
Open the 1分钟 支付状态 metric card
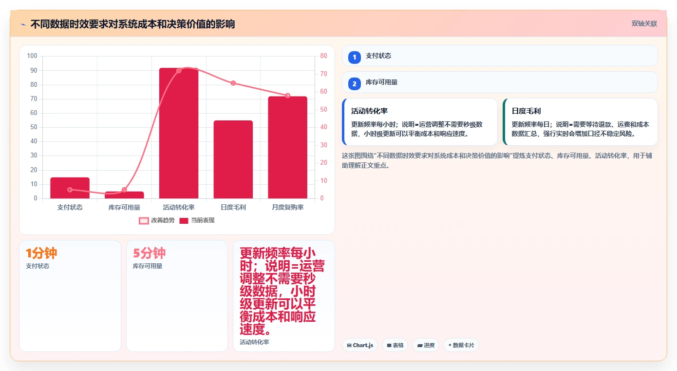coord(70,295)
